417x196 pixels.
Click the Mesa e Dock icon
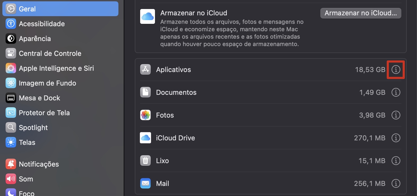[x=11, y=98]
